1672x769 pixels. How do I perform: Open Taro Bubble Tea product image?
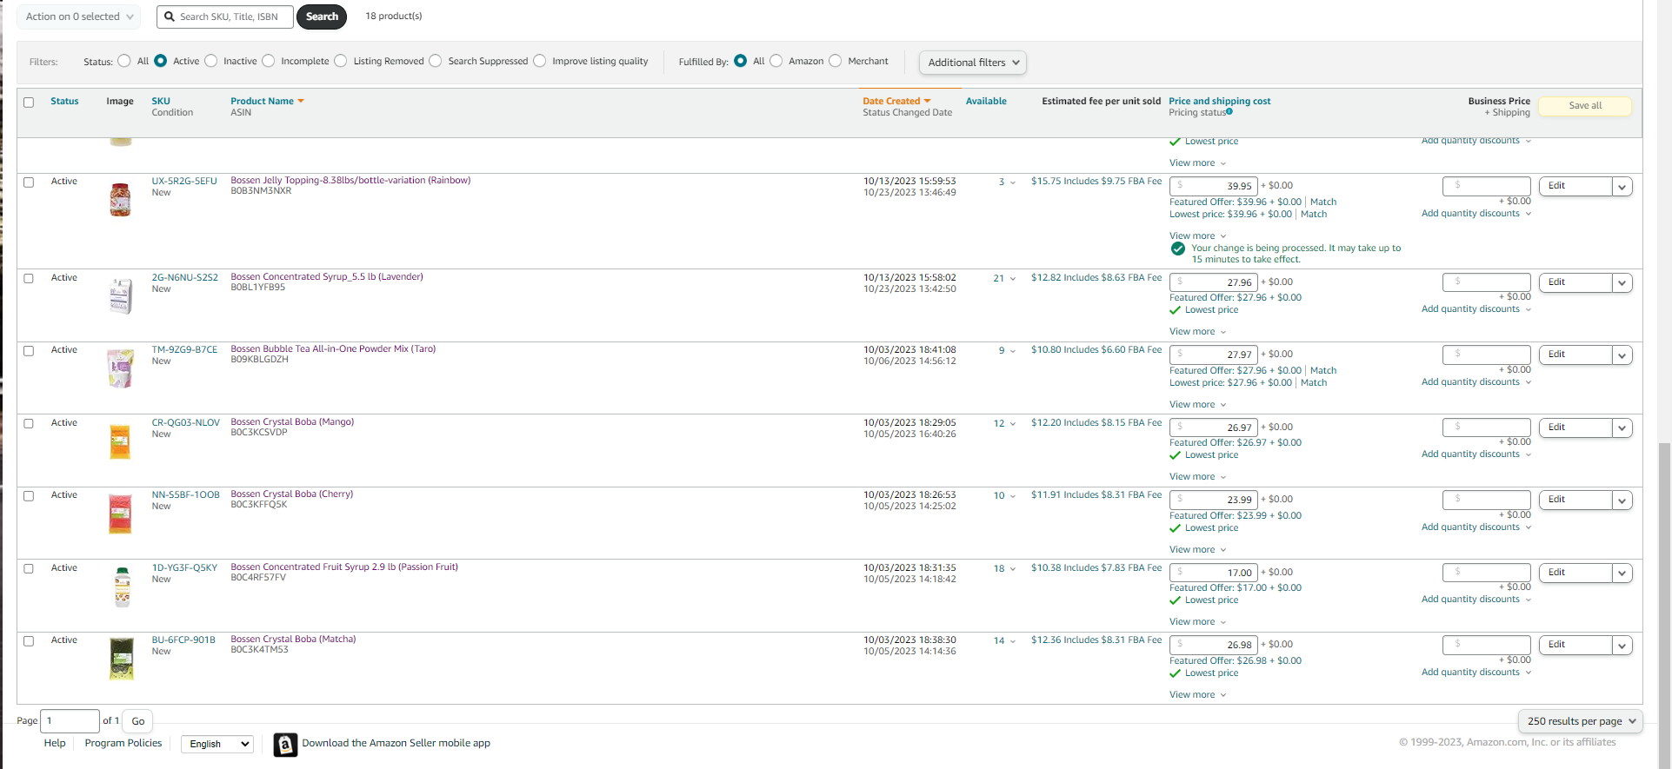click(x=120, y=368)
